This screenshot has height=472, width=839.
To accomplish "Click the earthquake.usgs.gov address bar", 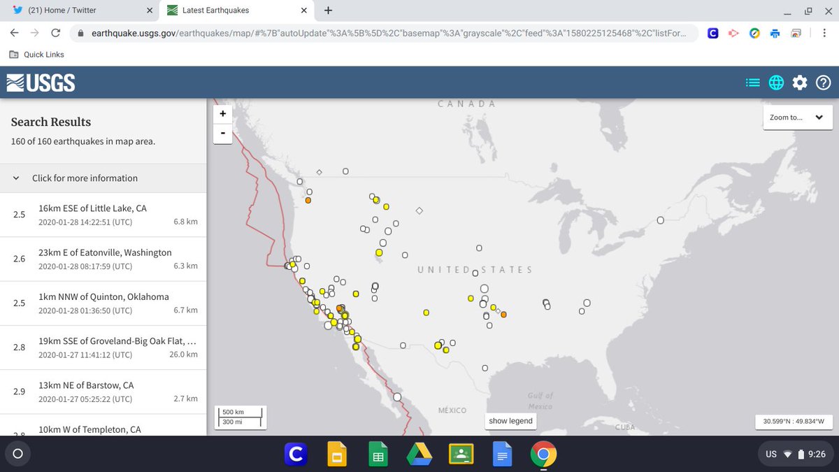I will [x=384, y=33].
